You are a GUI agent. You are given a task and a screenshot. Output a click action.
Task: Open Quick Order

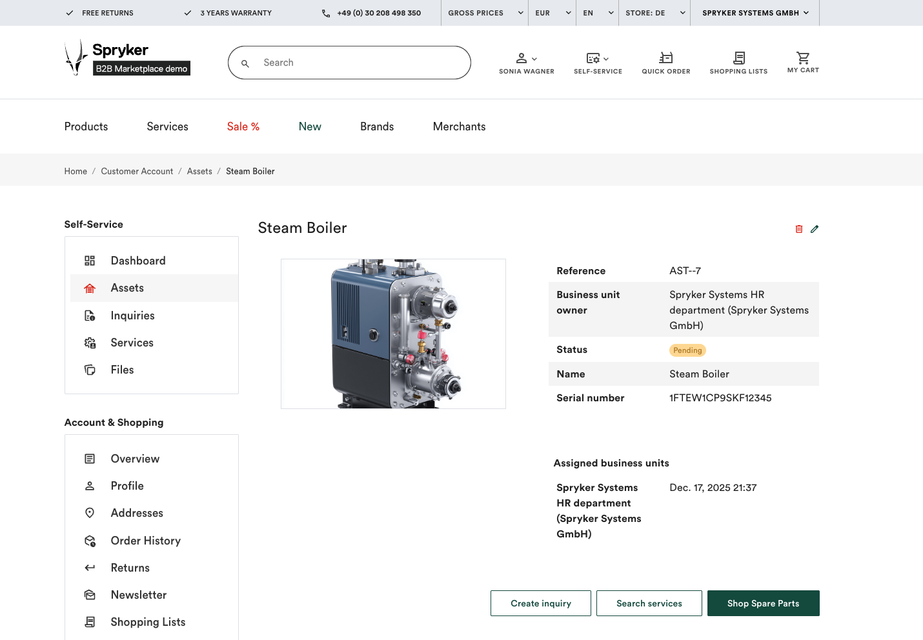point(665,61)
